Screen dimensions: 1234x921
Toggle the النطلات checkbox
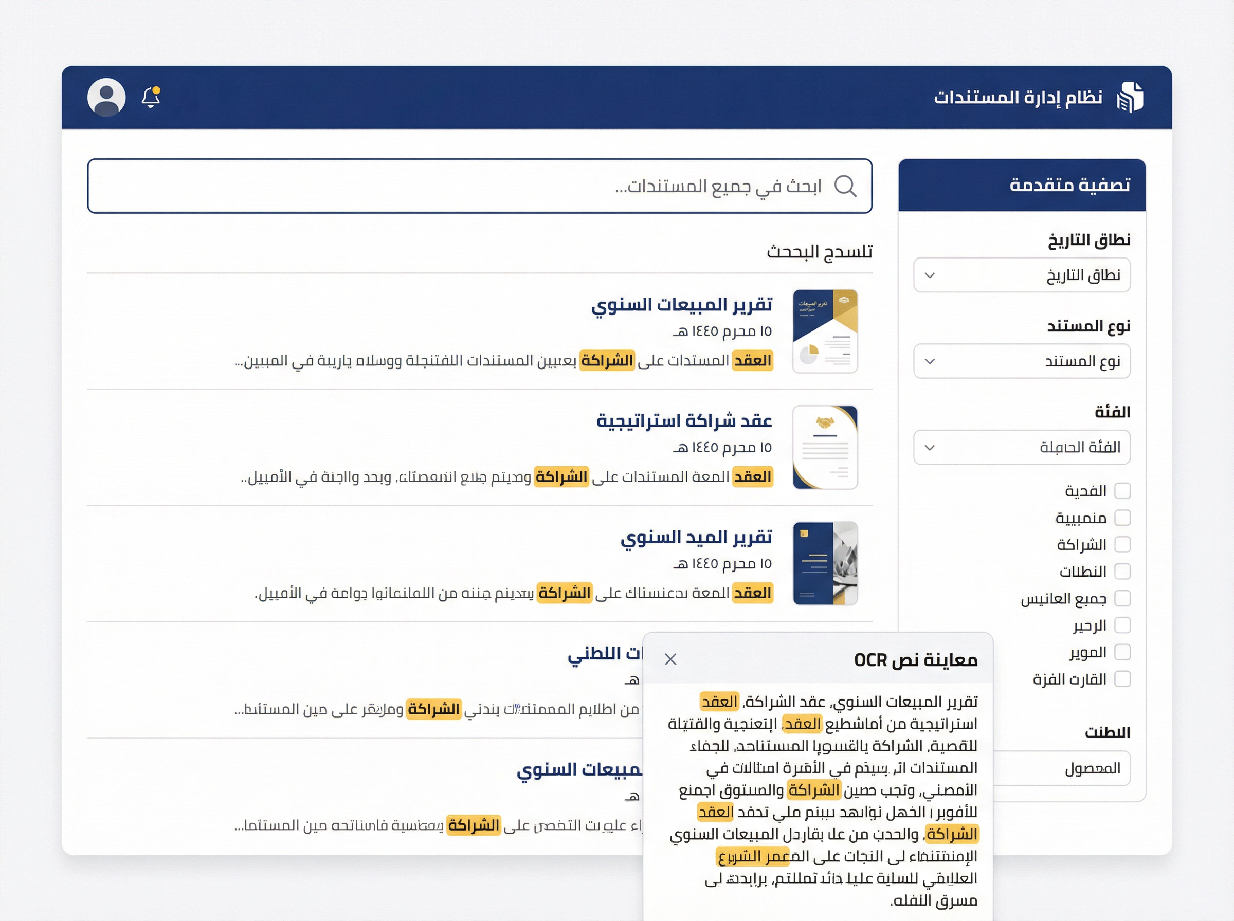tap(1122, 572)
